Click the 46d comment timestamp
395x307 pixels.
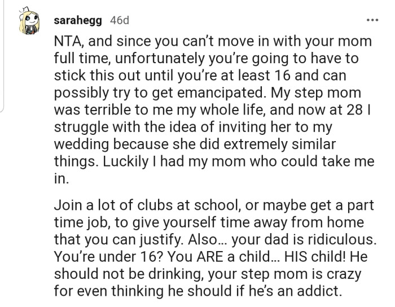[x=118, y=21]
